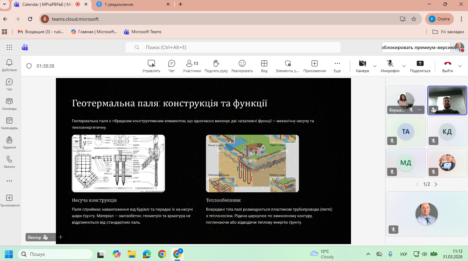
Task: Click the Teams search field
Action: [233, 47]
